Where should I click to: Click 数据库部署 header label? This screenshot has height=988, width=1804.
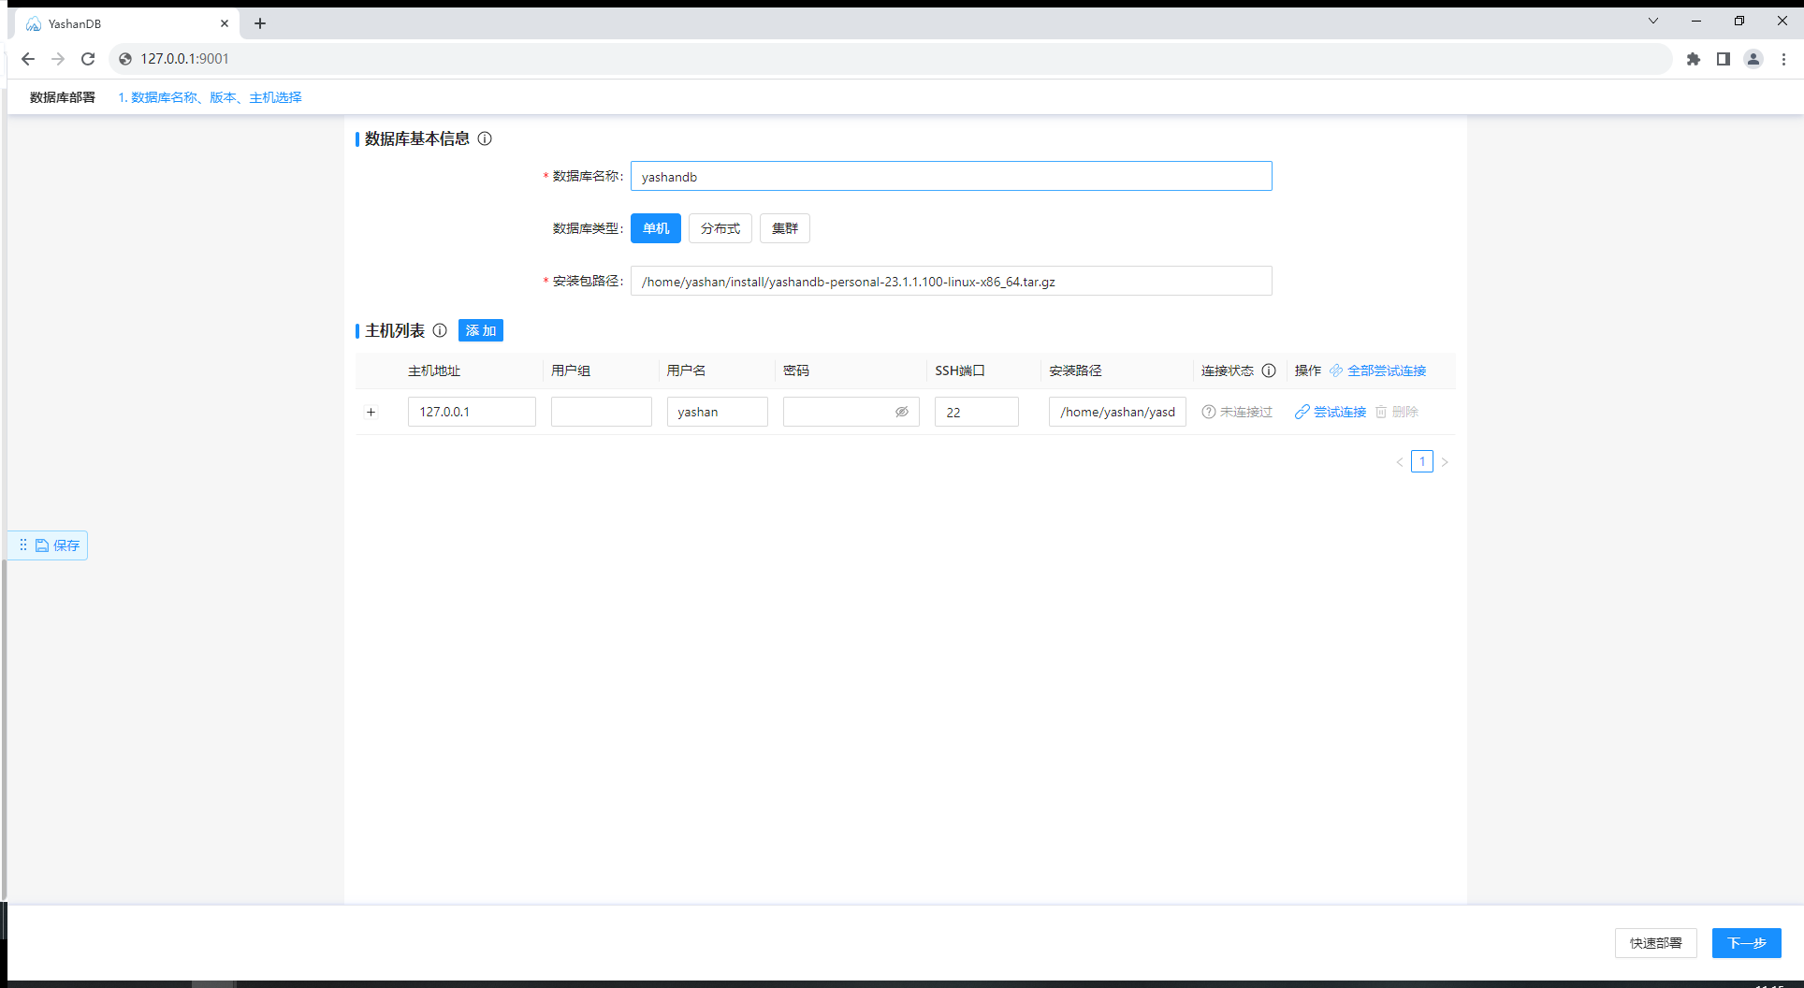coord(63,97)
